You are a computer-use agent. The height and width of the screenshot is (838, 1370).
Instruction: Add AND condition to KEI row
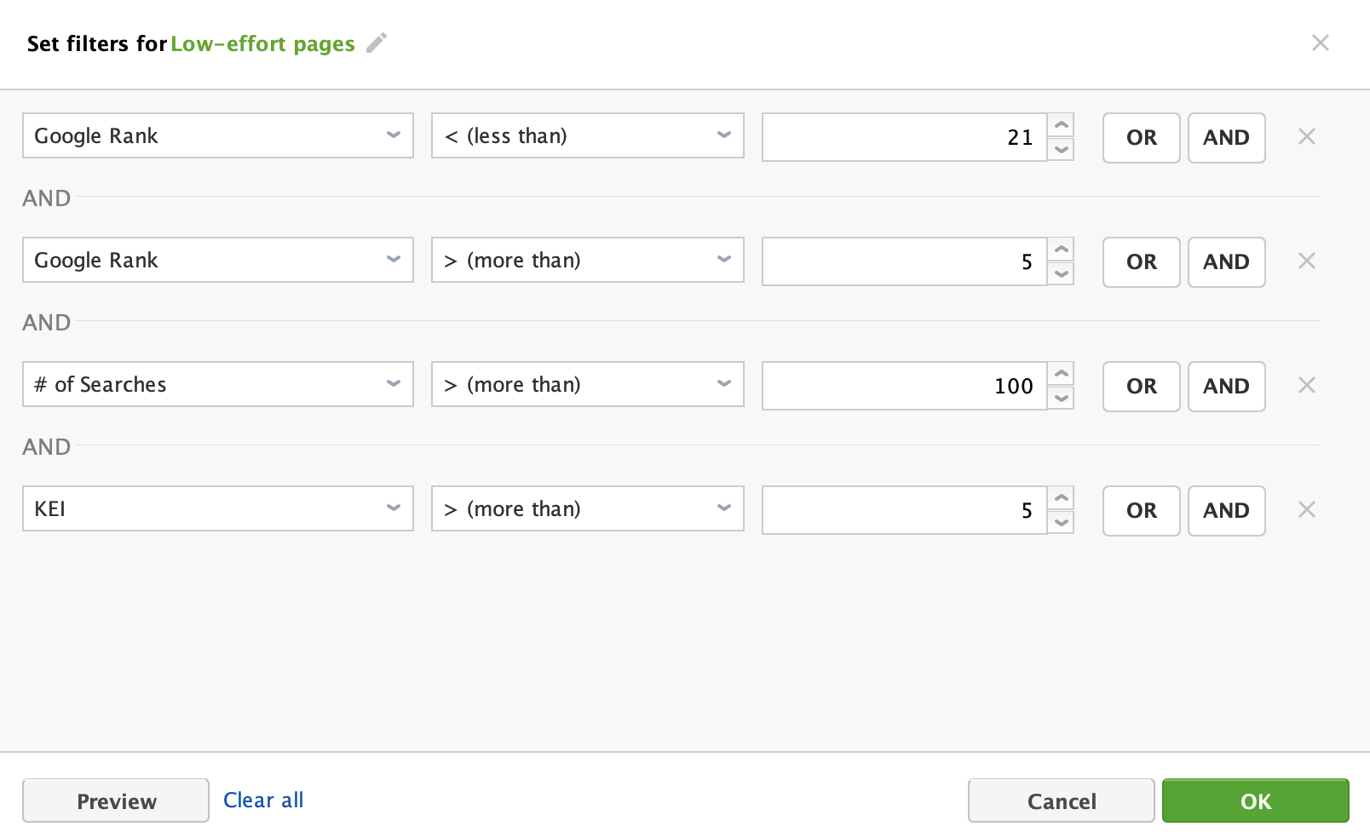(x=1227, y=511)
